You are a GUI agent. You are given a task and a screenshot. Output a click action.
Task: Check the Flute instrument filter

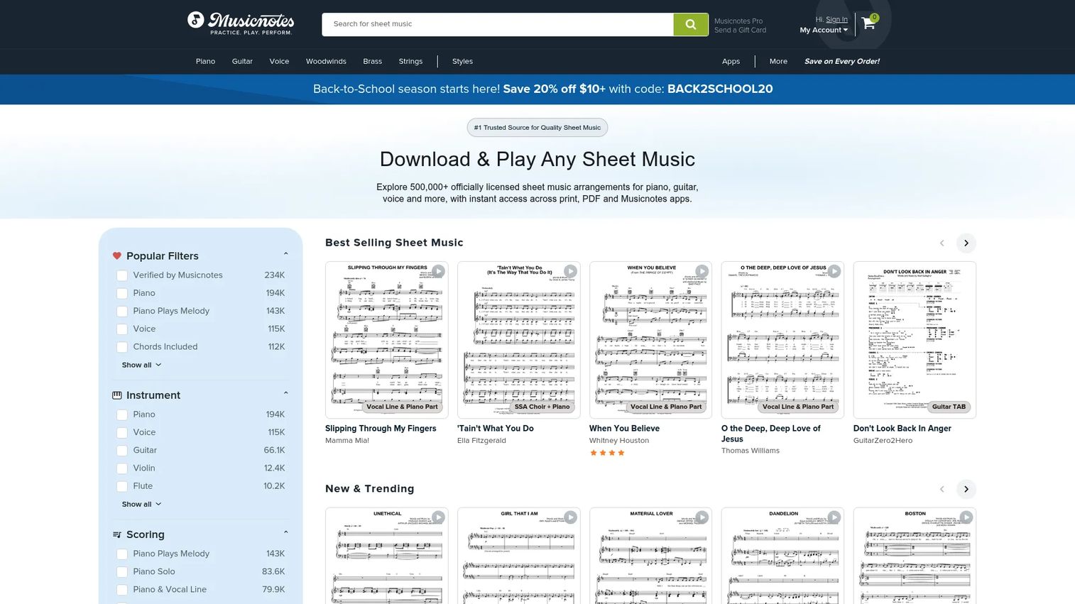click(x=122, y=486)
